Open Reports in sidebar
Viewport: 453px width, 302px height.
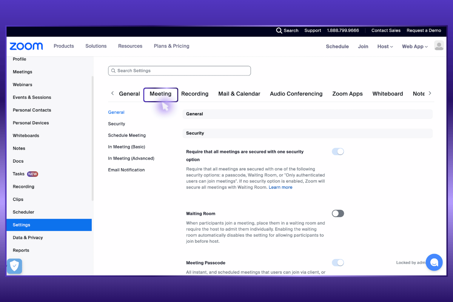point(21,250)
